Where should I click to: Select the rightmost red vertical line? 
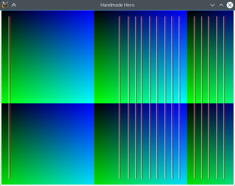click(217, 73)
